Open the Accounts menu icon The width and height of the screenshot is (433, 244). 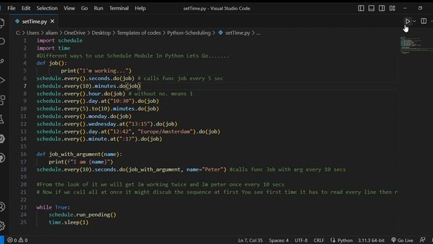coord(2,207)
